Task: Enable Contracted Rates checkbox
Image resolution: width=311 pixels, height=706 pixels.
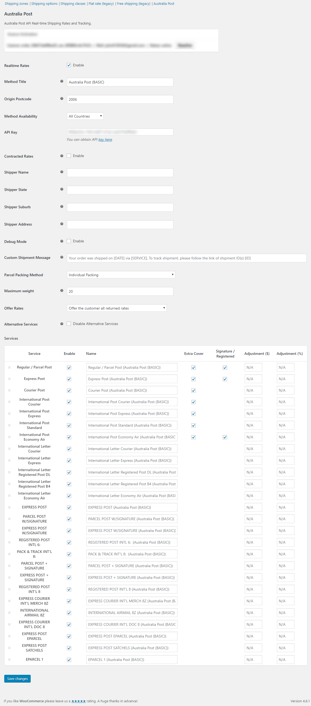Action: [69, 156]
